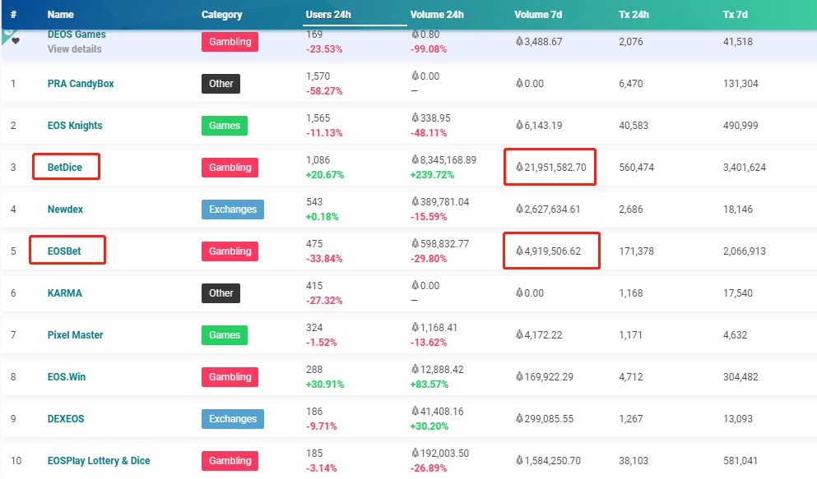The height and width of the screenshot is (479, 817).
Task: Select KARMA Tx 7d value 17,540
Action: coord(738,292)
